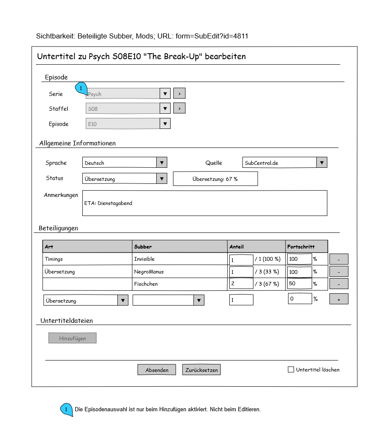
Task: Add new contribution with plus button
Action: [x=339, y=299]
